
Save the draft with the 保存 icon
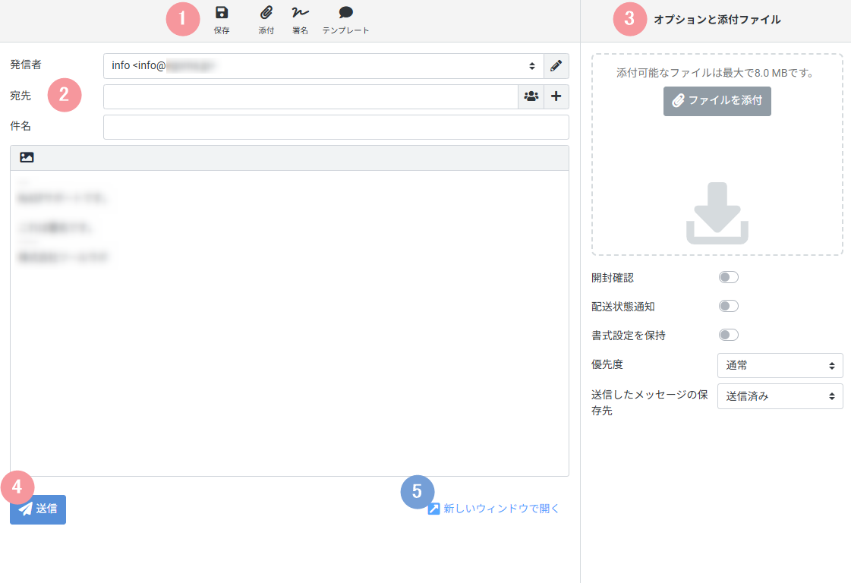coord(222,20)
